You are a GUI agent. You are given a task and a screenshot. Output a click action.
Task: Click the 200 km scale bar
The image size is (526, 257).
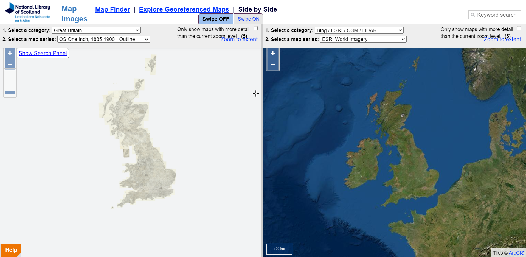tap(279, 249)
